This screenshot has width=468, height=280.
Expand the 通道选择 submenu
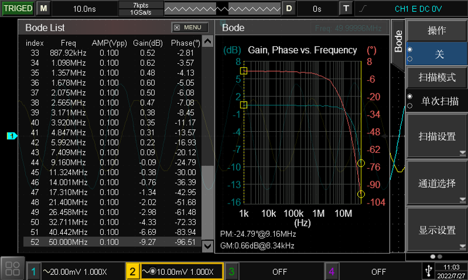[437, 183]
